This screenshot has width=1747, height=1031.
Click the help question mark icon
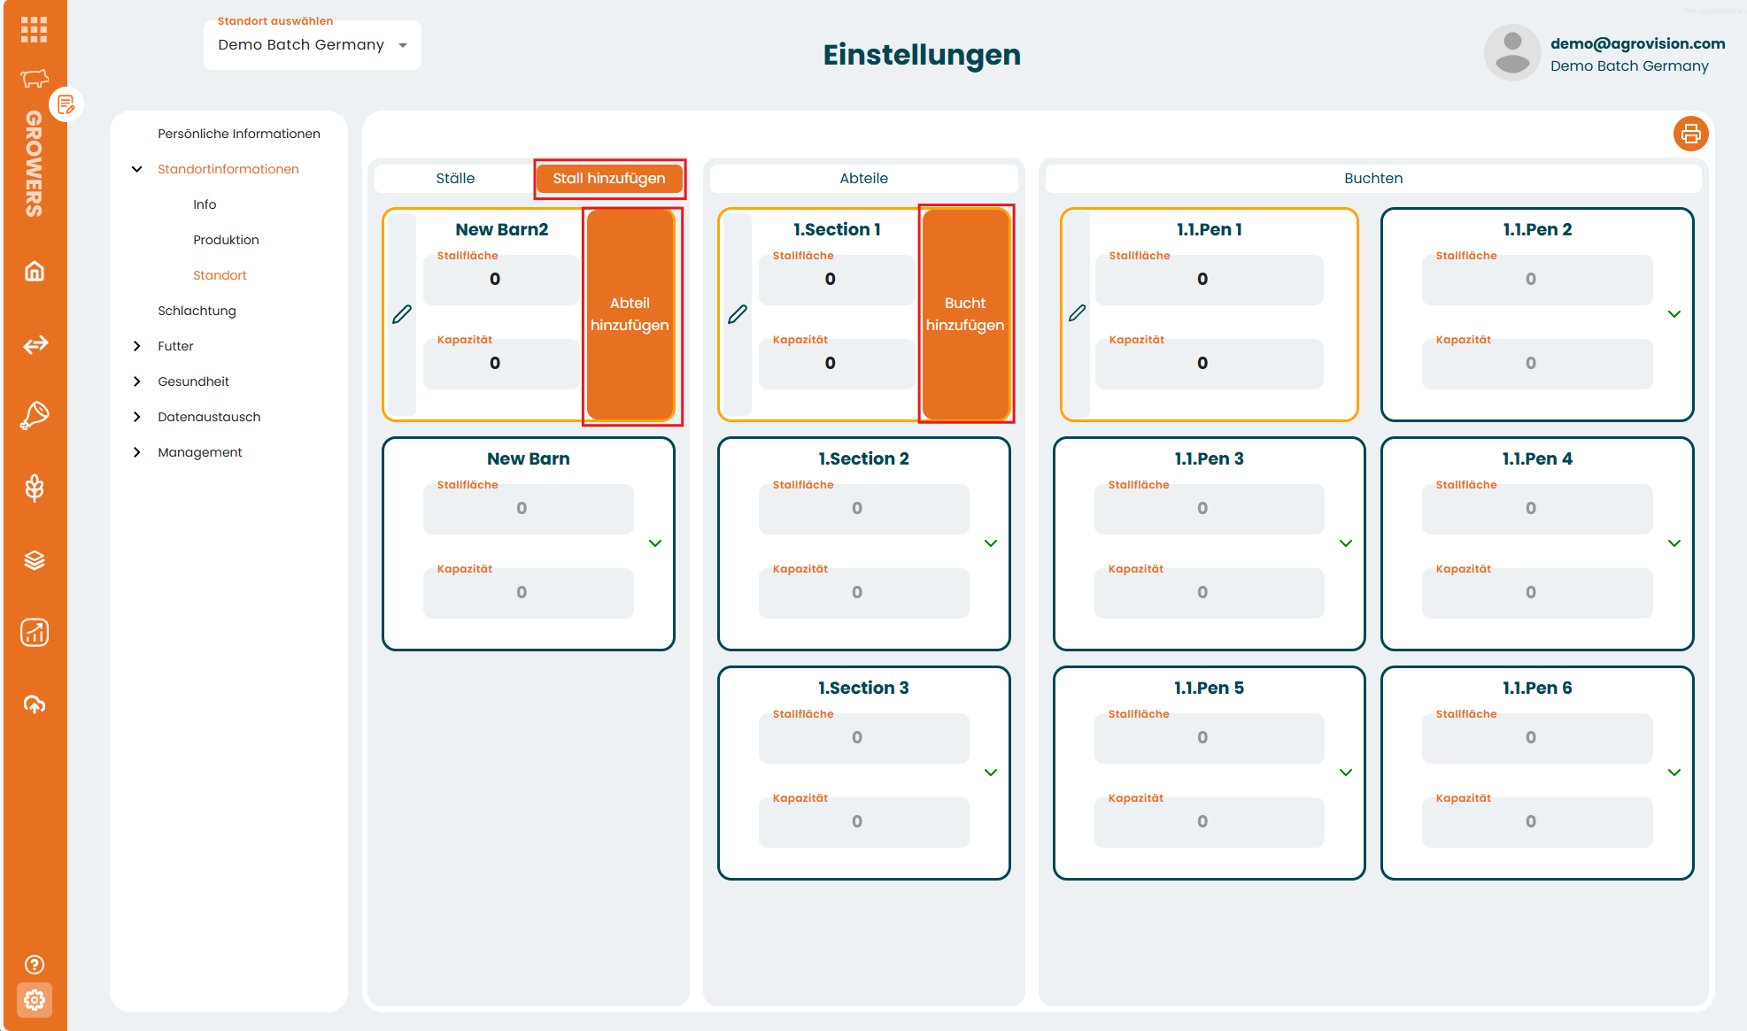(x=35, y=965)
